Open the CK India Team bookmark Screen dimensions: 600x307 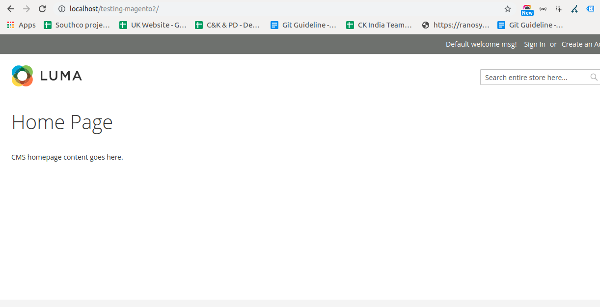(x=379, y=25)
